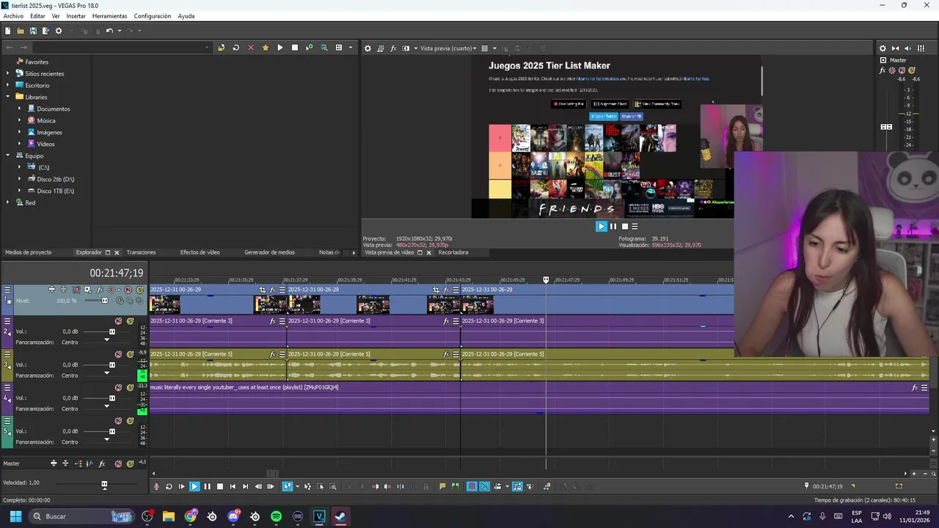Click the Undo arrow
The image size is (939, 528).
pyautogui.click(x=109, y=31)
